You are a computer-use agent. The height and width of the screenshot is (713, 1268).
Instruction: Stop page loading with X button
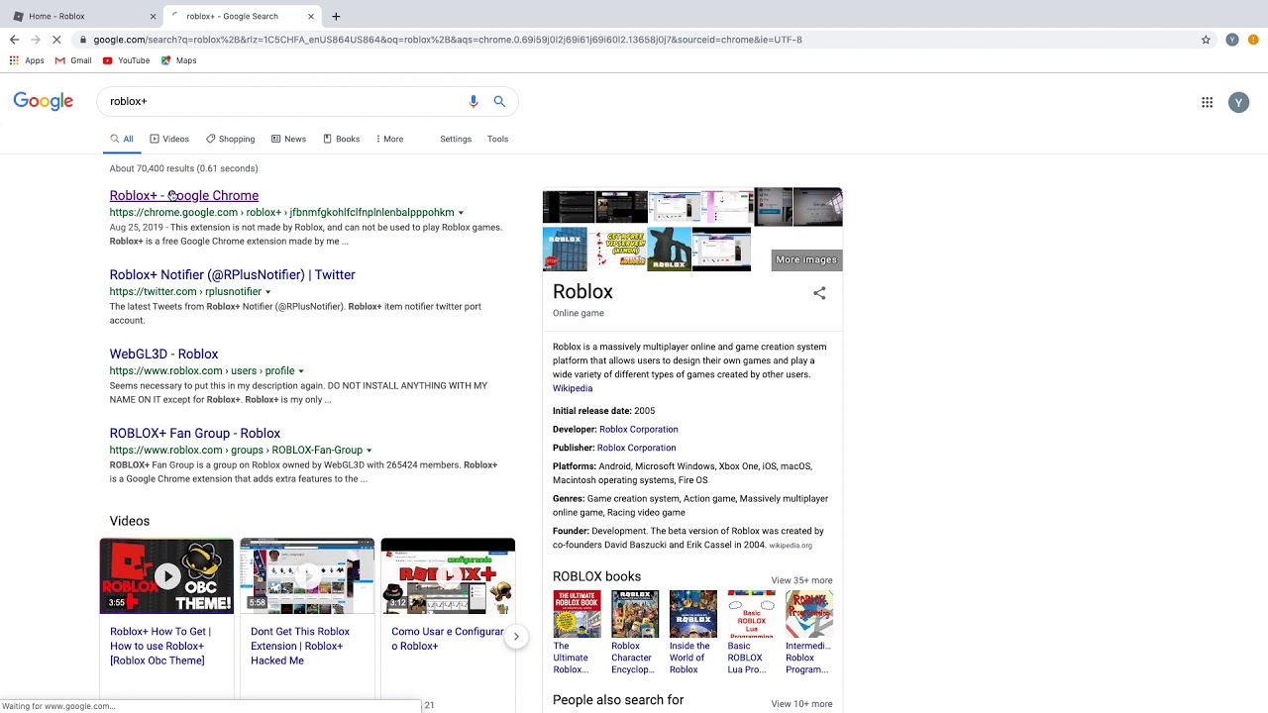coord(56,40)
